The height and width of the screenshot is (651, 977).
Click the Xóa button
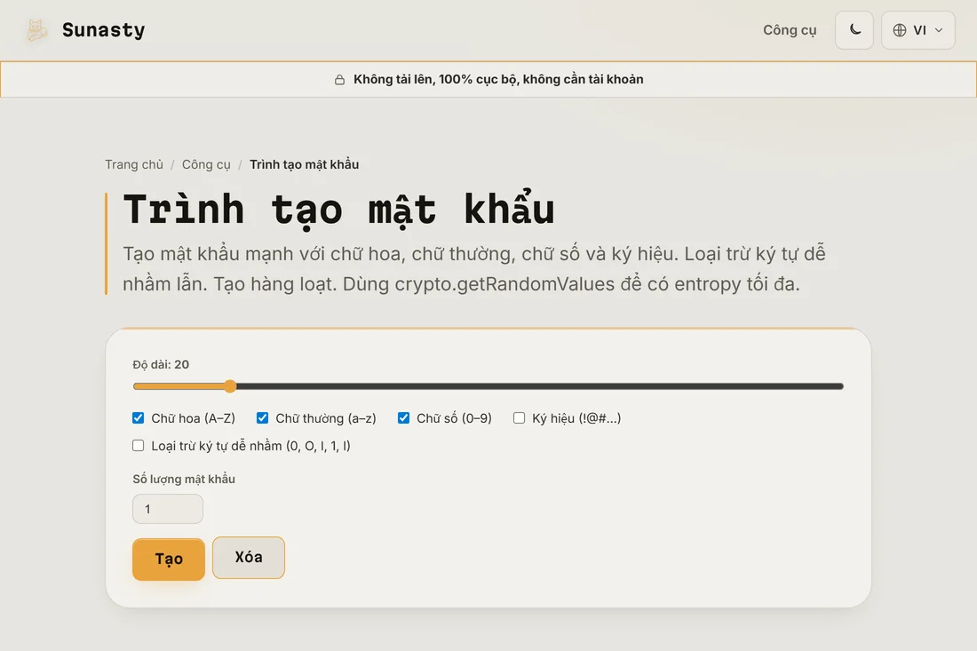point(249,558)
